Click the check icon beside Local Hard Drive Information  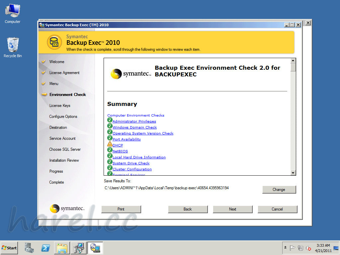[x=110, y=156]
